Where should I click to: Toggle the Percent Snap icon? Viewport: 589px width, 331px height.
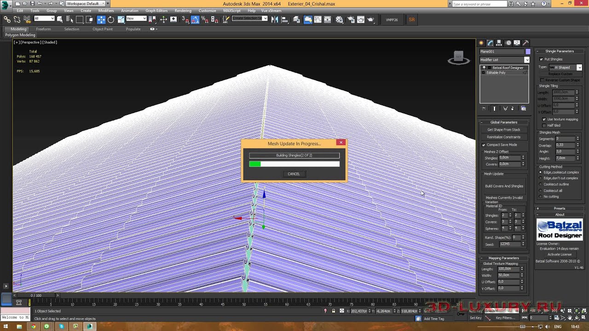pyautogui.click(x=205, y=20)
